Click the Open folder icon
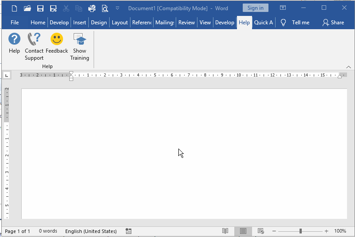 (x=27, y=8)
